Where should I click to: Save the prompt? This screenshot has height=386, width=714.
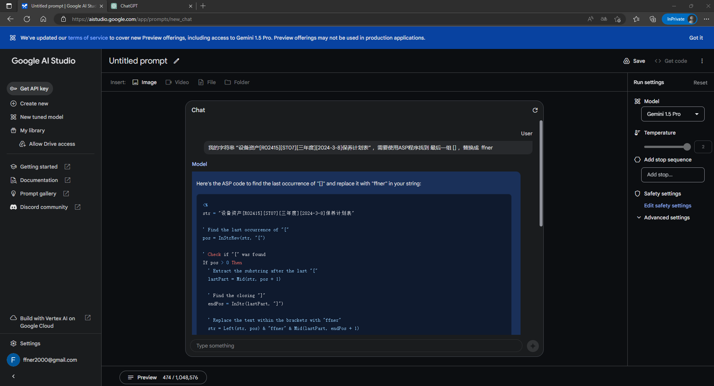634,61
